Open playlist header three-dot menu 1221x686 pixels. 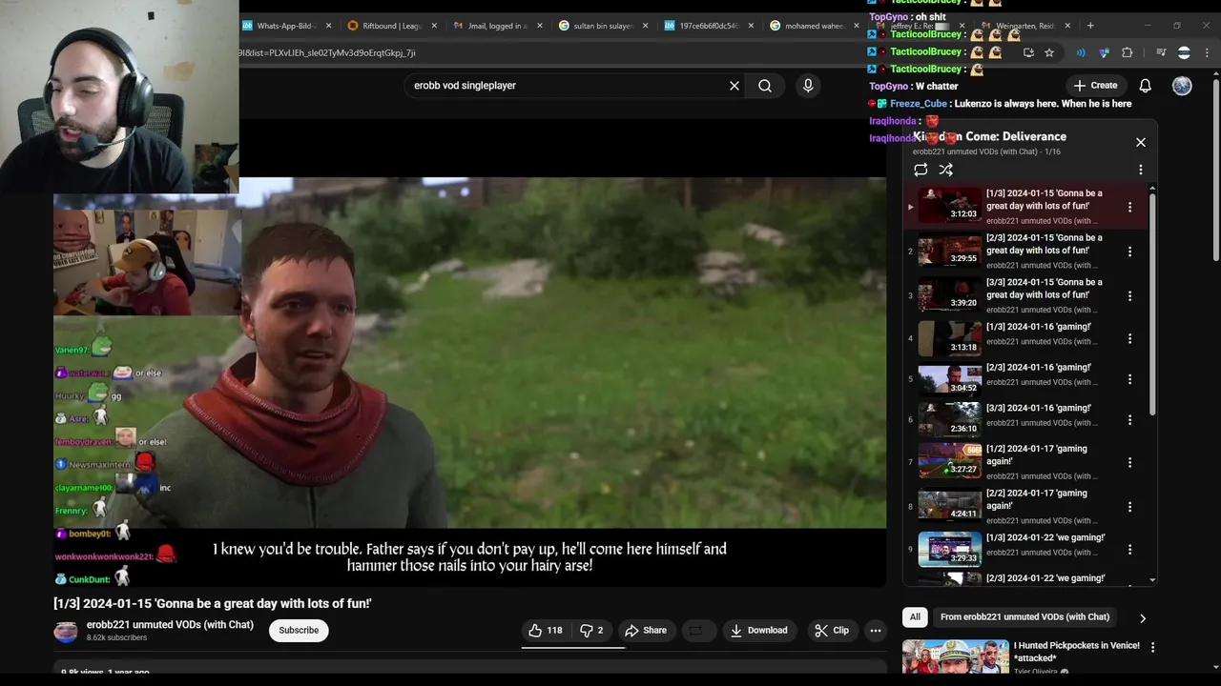point(1140,170)
